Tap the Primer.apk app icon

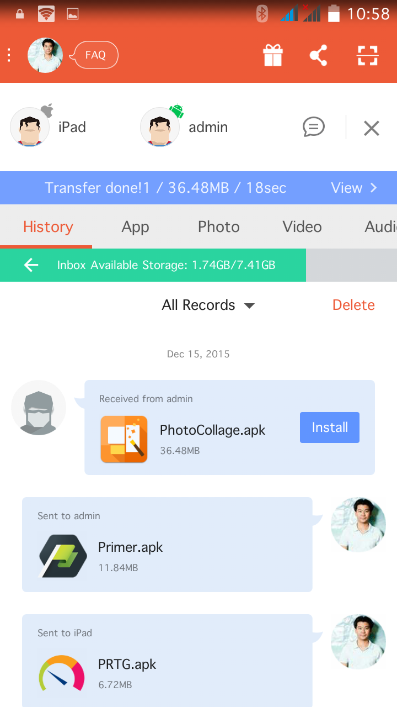(x=63, y=556)
